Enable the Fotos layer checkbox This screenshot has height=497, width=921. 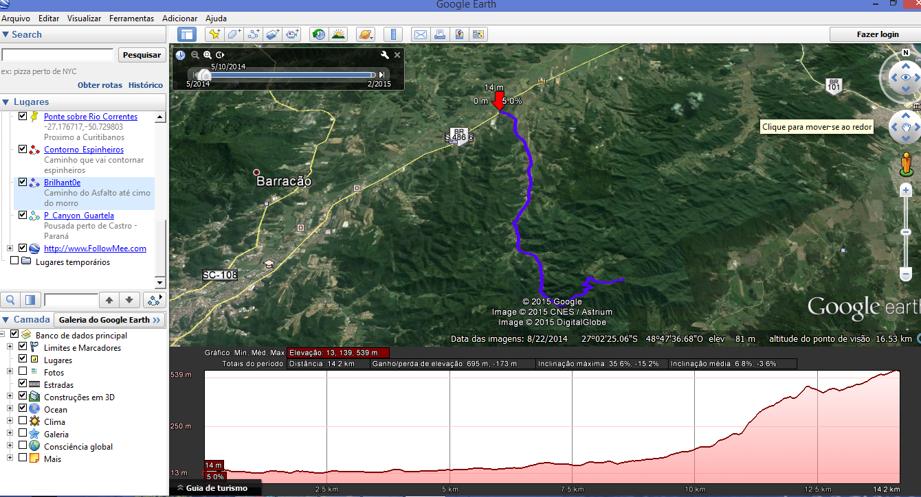click(x=23, y=372)
